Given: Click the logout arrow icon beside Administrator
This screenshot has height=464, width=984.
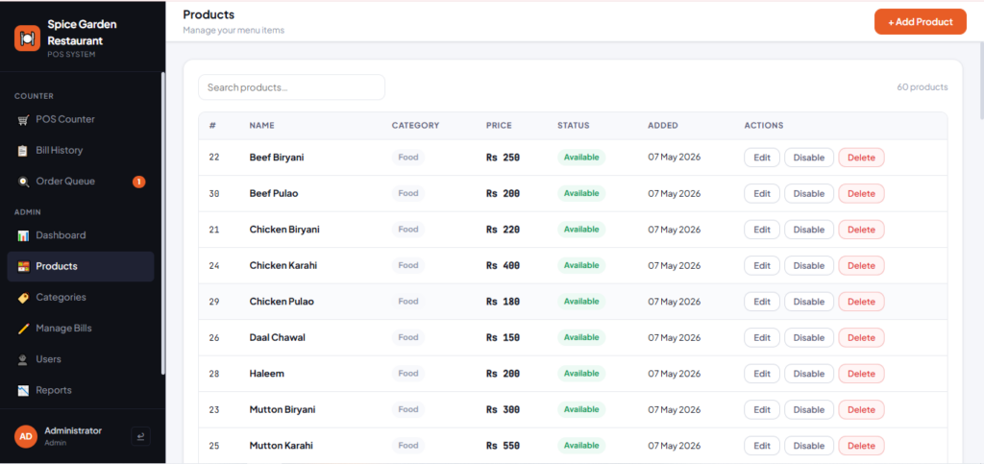Looking at the screenshot, I should (x=140, y=436).
